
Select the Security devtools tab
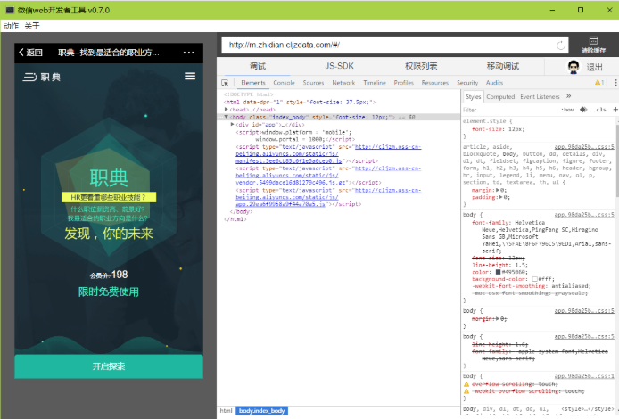[467, 82]
